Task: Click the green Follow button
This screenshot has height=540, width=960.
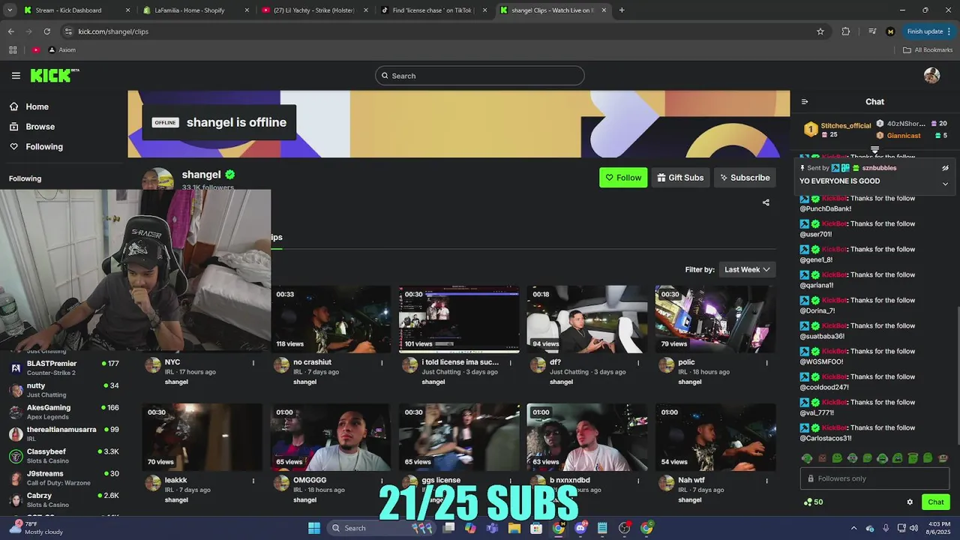Action: [x=623, y=178]
